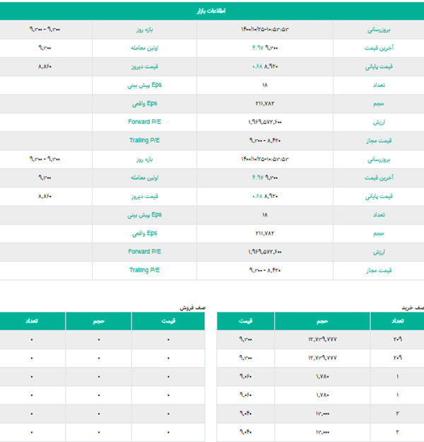Click the gray-row آخرین قیمت label

point(379,178)
